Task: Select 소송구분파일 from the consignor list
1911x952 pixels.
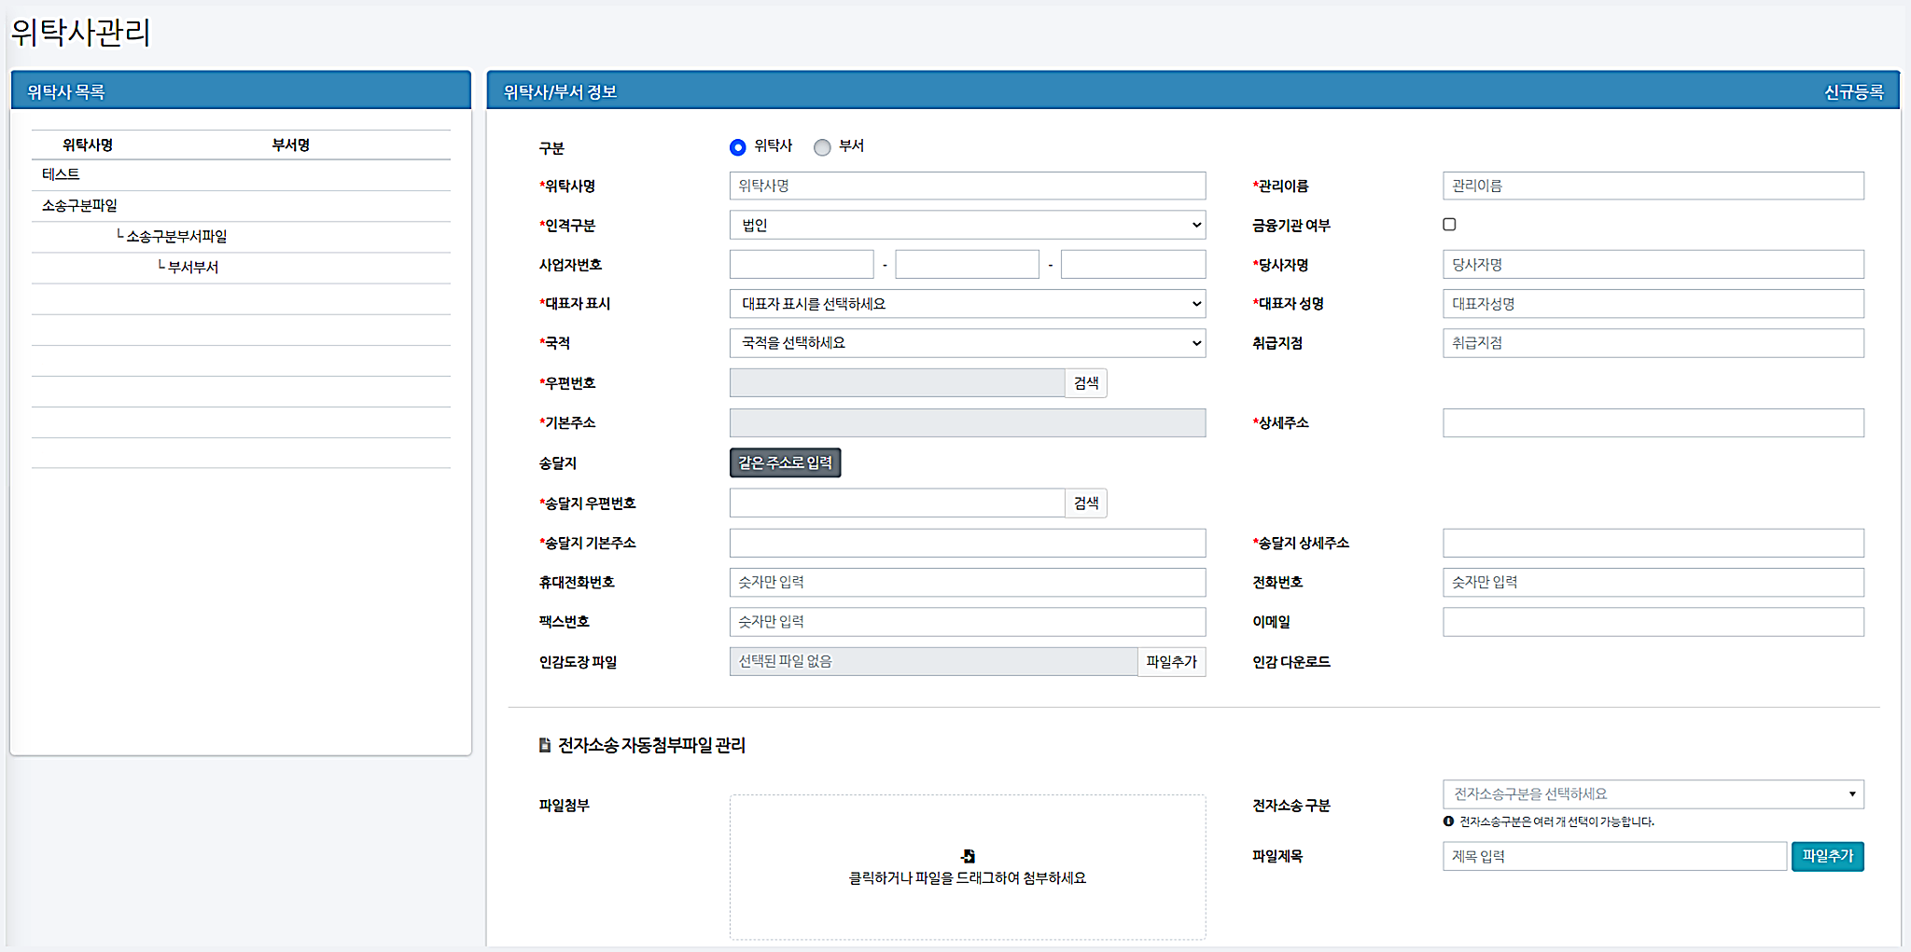Action: point(78,205)
